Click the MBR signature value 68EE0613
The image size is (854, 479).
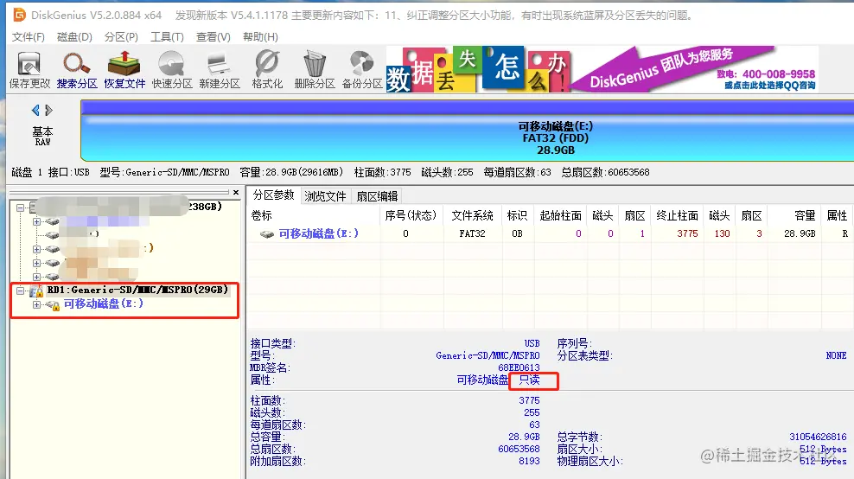[519, 367]
